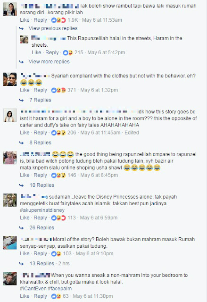Screen dimensions: 207x302
Task: Expand the 26 Replies thread
Action: pyautogui.click(x=42, y=227)
